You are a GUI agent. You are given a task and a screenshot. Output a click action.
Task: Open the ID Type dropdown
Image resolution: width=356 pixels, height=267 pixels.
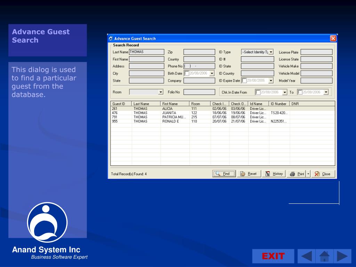271,52
